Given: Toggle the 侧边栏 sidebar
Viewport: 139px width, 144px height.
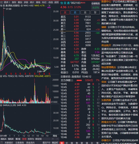Looking at the screenshot, I should tap(55, 143).
